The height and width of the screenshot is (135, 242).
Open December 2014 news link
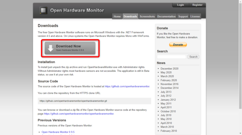pyautogui.click(x=169, y=88)
